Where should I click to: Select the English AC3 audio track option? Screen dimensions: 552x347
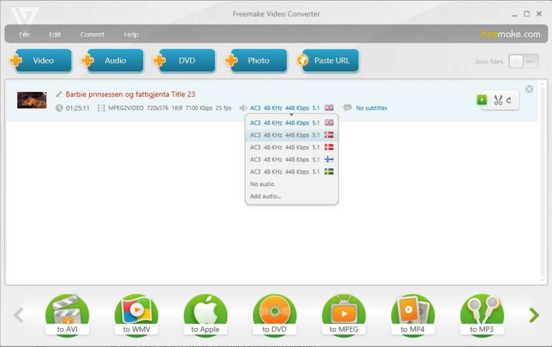292,123
